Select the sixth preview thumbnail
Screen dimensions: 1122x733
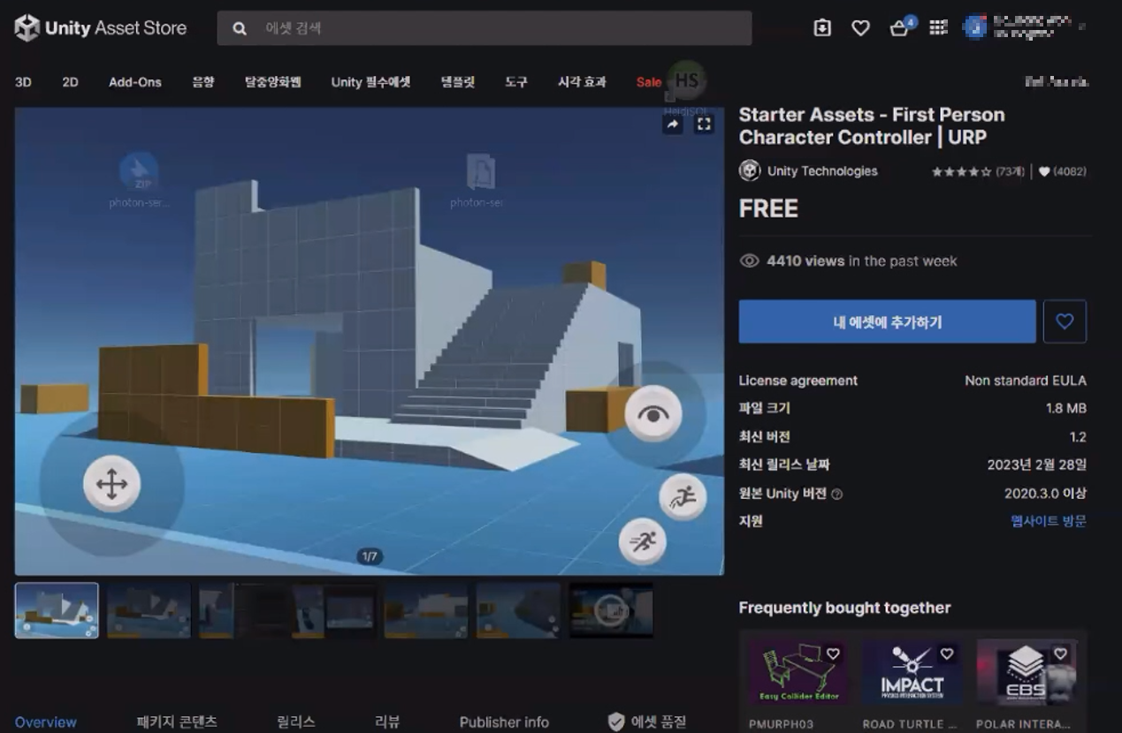click(518, 610)
